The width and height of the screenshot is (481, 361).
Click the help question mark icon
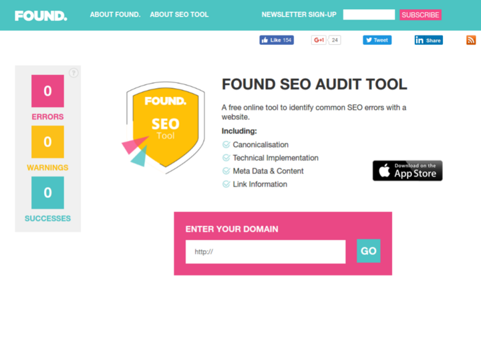pos(73,73)
